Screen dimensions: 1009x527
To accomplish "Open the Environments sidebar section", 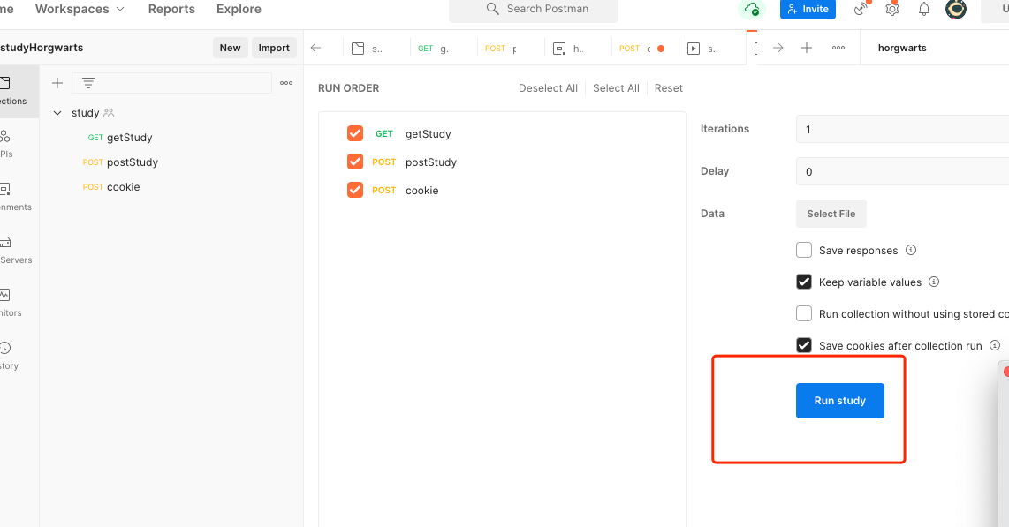I will pyautogui.click(x=15, y=197).
